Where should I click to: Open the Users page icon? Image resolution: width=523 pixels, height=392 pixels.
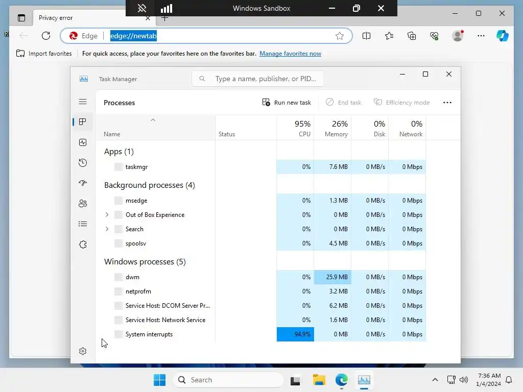[83, 203]
